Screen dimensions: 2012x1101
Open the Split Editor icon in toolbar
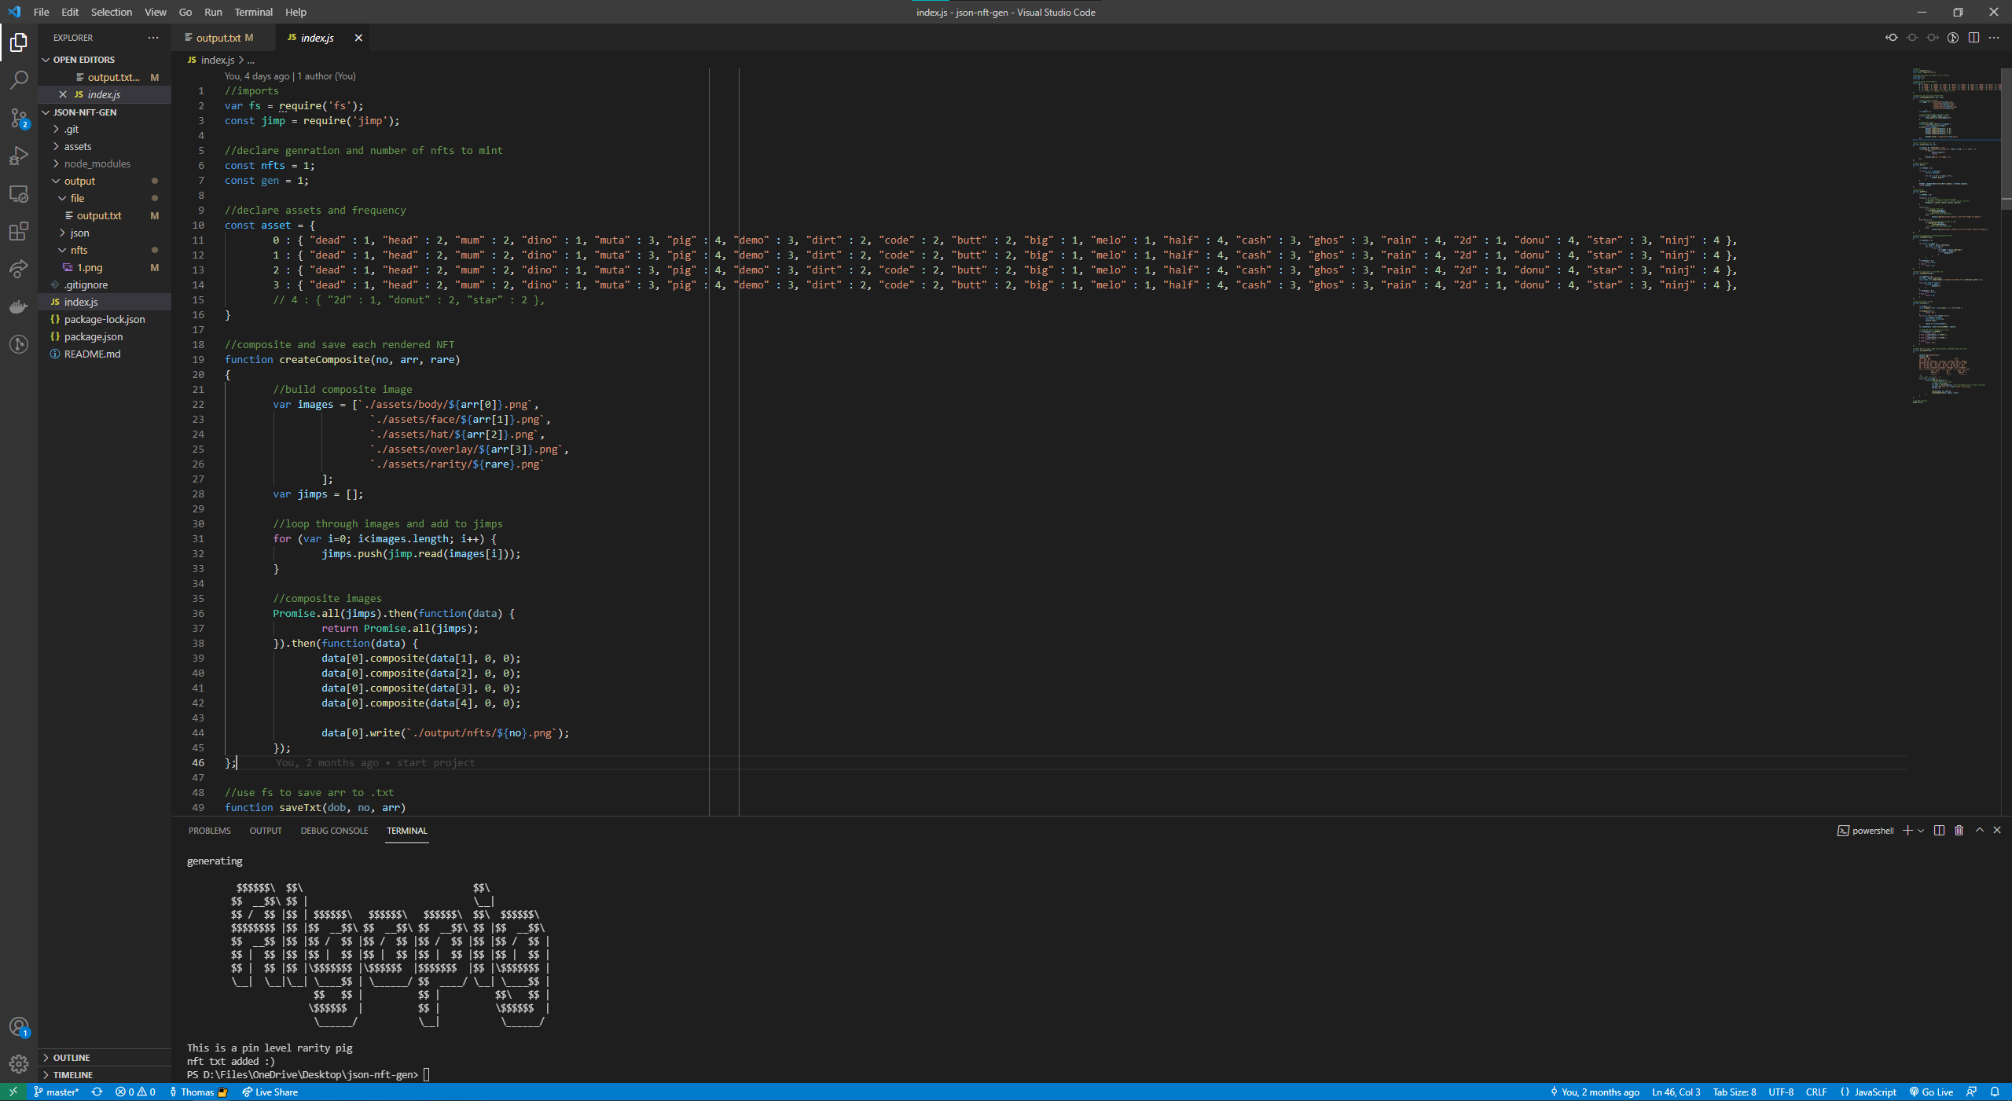point(1974,37)
